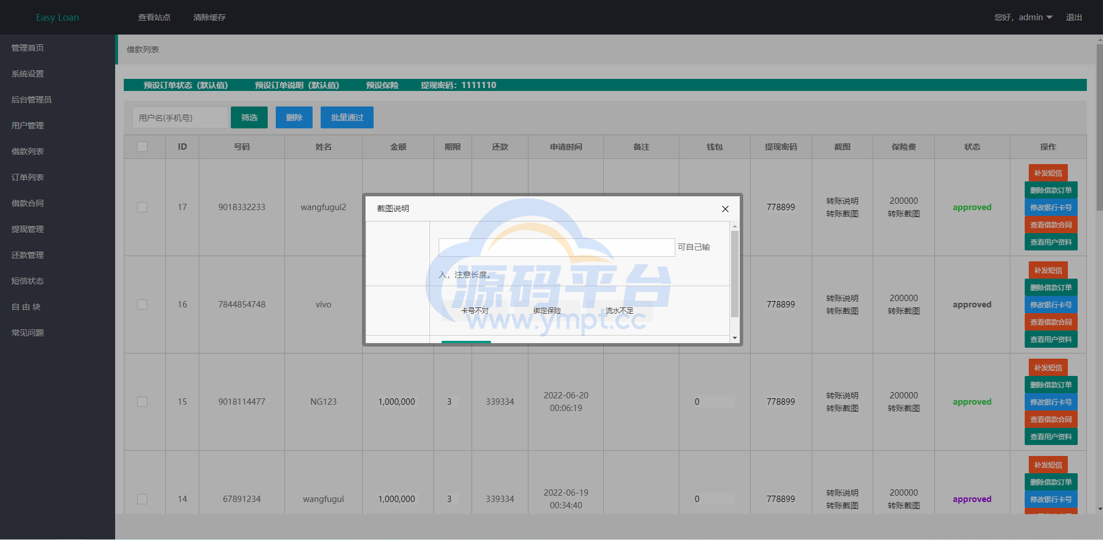The image size is (1103, 540).
Task: Click the page vertical scrollbar thumb
Action: (1100, 127)
